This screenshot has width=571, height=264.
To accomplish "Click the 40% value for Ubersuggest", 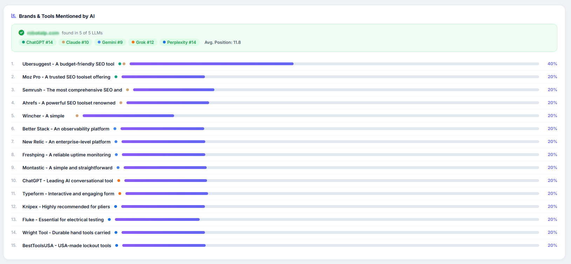I will coord(552,64).
